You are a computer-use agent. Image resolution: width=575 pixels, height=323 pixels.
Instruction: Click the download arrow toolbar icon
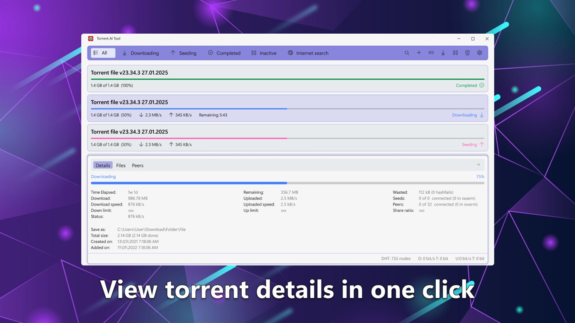click(443, 53)
